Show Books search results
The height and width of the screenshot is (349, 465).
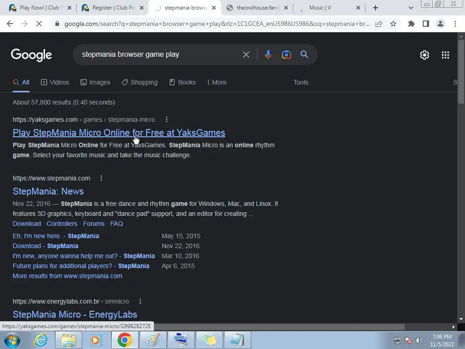pos(183,83)
